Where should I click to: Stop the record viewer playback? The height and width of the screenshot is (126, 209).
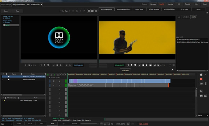(x=143, y=65)
